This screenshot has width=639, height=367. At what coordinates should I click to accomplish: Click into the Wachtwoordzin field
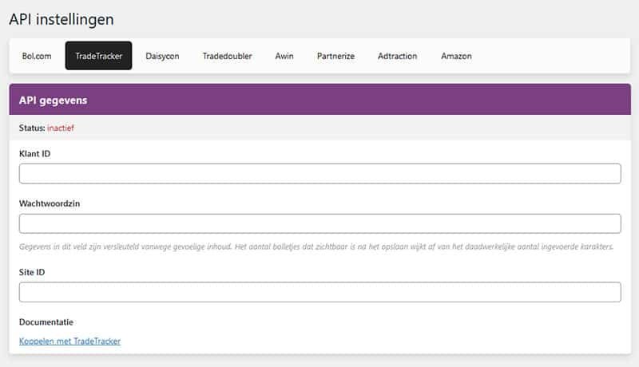coord(320,223)
